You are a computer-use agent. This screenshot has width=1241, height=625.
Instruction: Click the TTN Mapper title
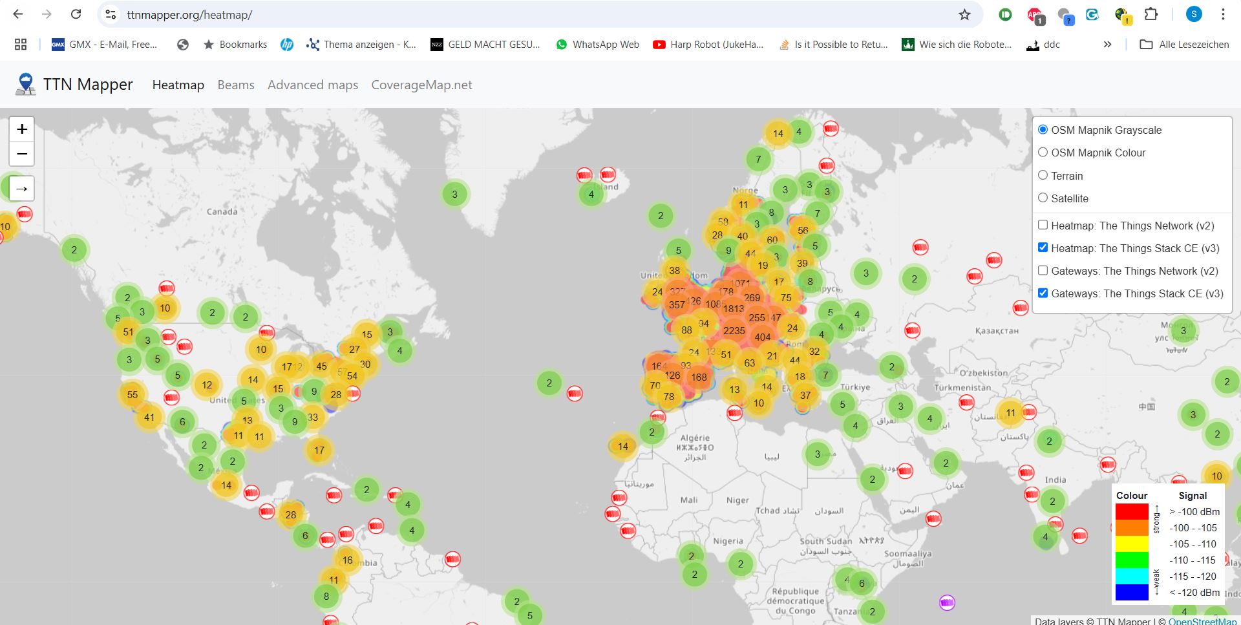point(88,85)
